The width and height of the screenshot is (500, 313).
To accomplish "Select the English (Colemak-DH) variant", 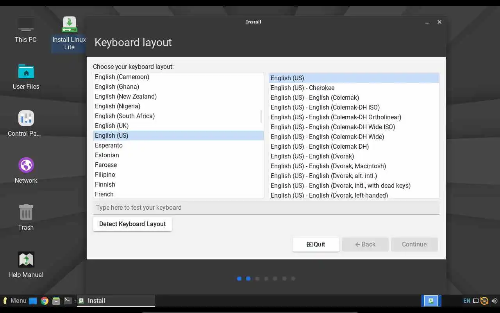I will coord(354,146).
